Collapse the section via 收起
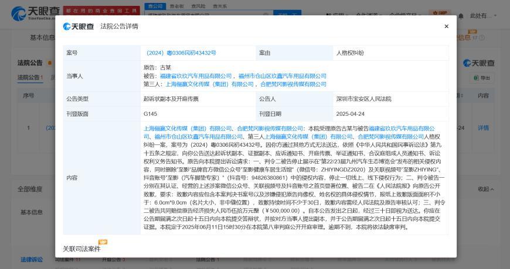 coord(486,189)
